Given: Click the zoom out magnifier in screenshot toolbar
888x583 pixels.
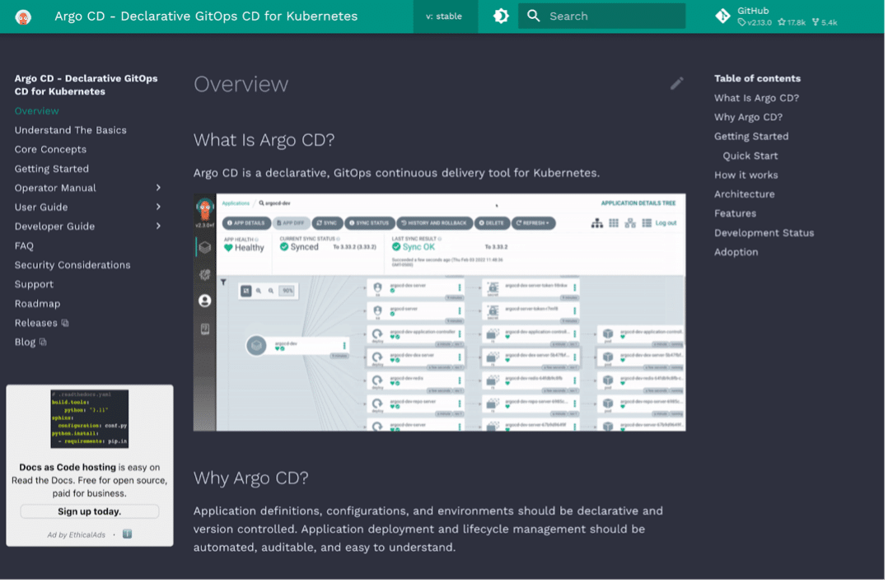Looking at the screenshot, I should (272, 292).
